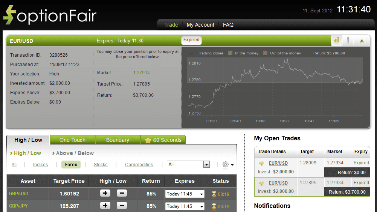Click the Out of the money legend swatch
The height and width of the screenshot is (212, 377).
click(x=265, y=53)
